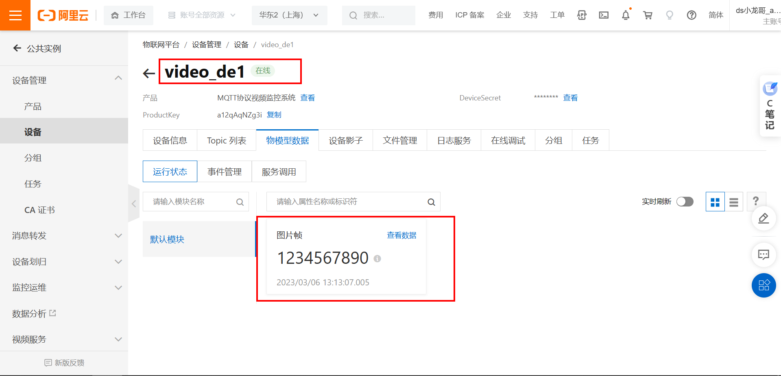The image size is (781, 376).
Task: Open 工单 in top navigation
Action: 557,15
